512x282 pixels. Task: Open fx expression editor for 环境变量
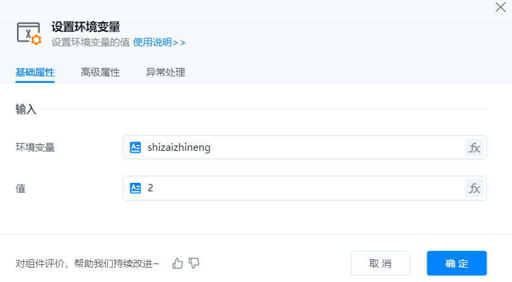point(475,148)
